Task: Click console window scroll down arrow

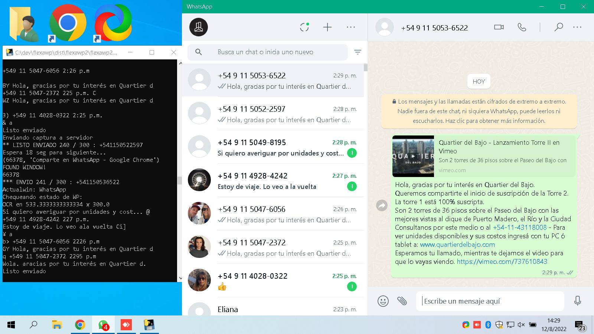Action: pyautogui.click(x=180, y=278)
